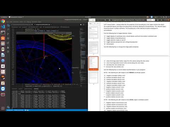
Task: Click the OpenGL window title bar
Action: click(x=44, y=33)
